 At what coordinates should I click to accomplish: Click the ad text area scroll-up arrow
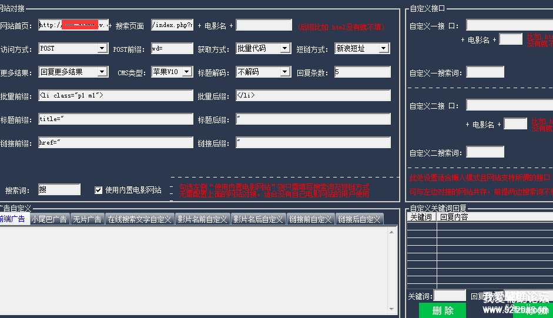(391, 232)
